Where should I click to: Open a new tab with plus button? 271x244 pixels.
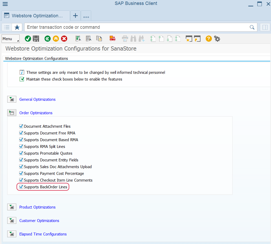tap(75, 16)
